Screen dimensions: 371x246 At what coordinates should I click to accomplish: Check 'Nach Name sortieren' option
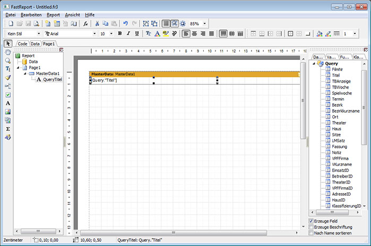(x=311, y=233)
